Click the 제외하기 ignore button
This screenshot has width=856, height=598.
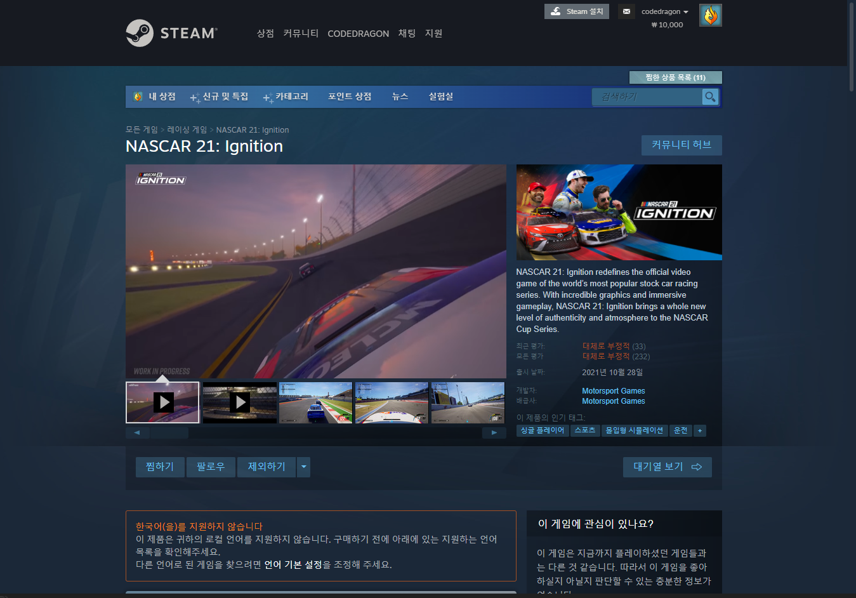(x=267, y=467)
